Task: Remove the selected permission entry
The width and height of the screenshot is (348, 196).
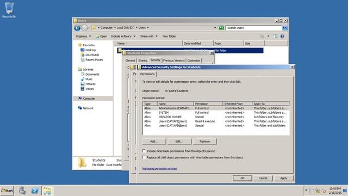Action: point(204,142)
